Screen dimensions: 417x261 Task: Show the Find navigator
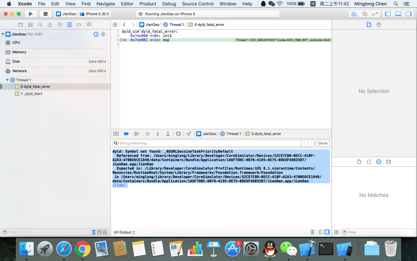[x=40, y=24]
